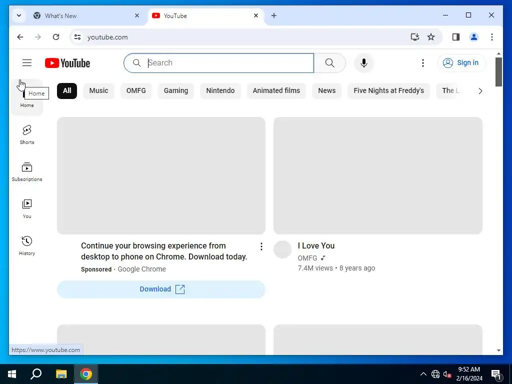Open Shorts from the sidebar

coord(27,134)
